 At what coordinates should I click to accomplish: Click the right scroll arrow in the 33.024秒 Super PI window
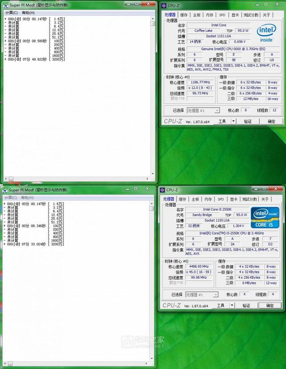(x=147, y=364)
